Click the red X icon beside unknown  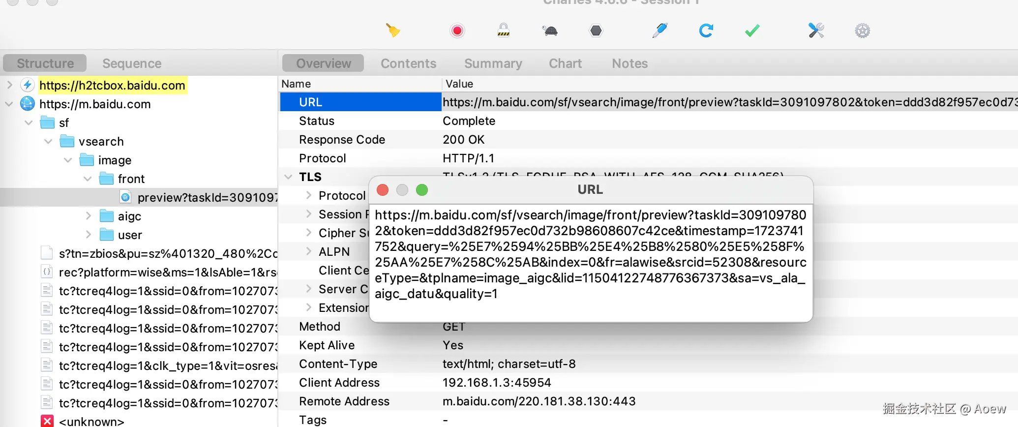[x=47, y=421]
